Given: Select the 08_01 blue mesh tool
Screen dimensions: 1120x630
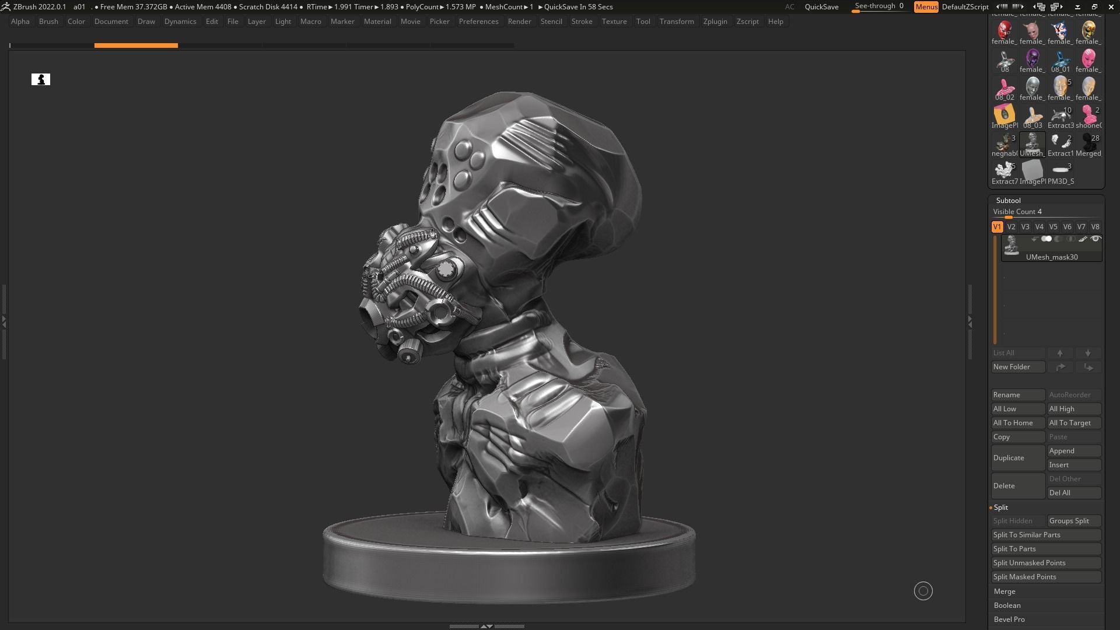Looking at the screenshot, I should tap(1060, 60).
